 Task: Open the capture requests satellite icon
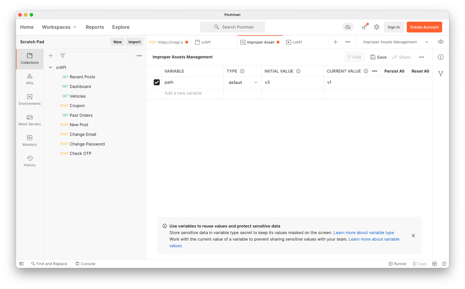pyautogui.click(x=365, y=27)
